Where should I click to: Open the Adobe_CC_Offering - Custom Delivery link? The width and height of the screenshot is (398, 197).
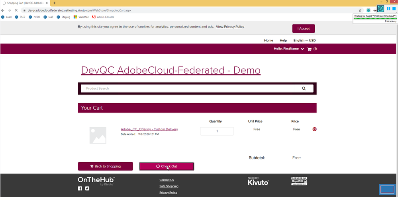pos(149,129)
